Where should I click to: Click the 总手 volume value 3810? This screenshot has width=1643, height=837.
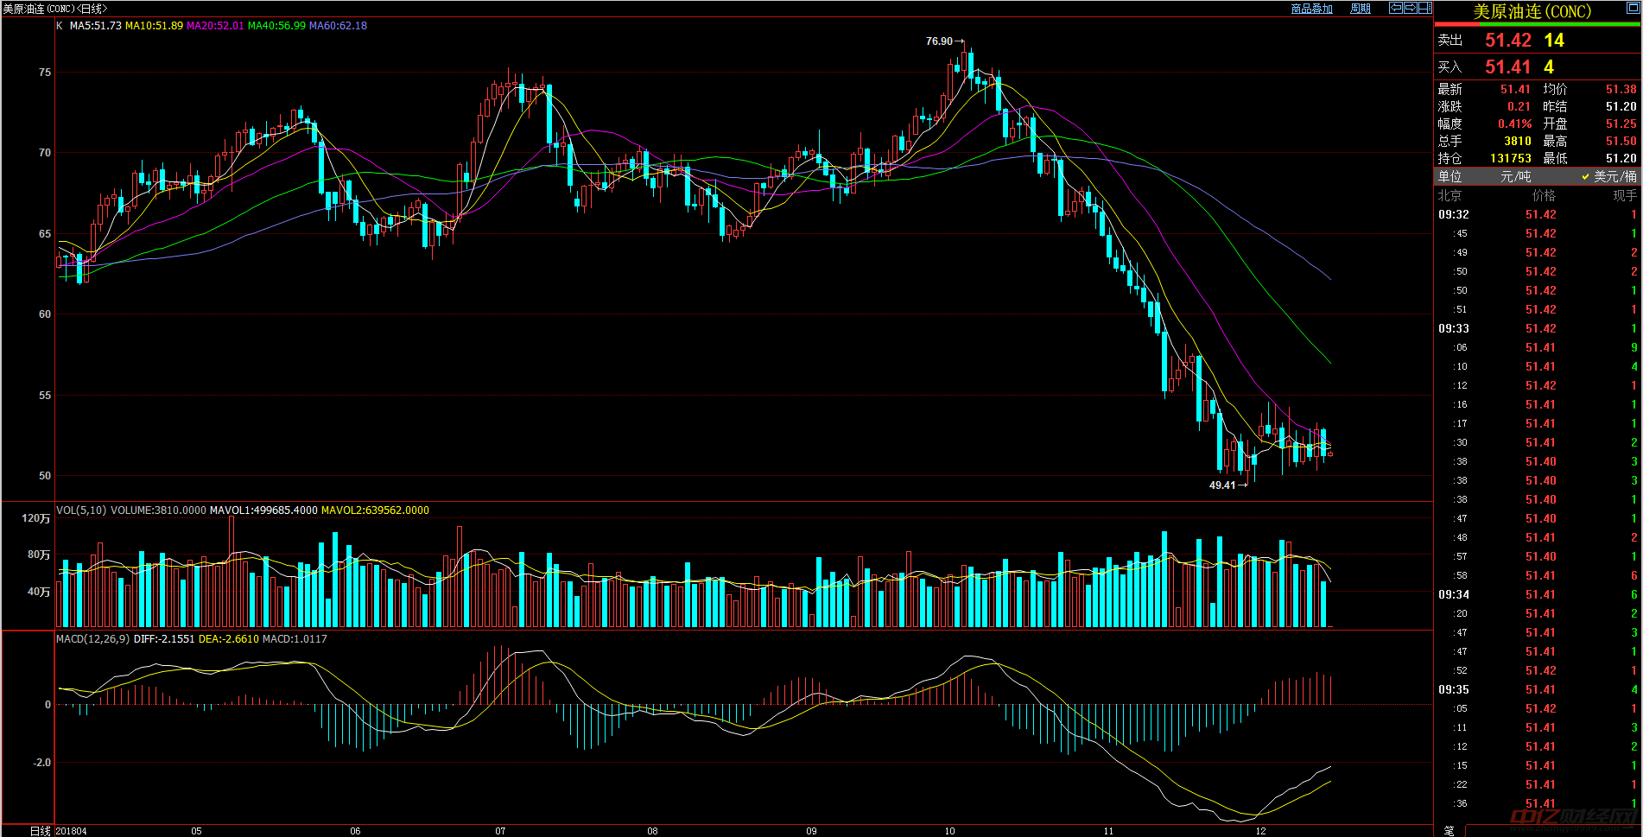click(1517, 141)
